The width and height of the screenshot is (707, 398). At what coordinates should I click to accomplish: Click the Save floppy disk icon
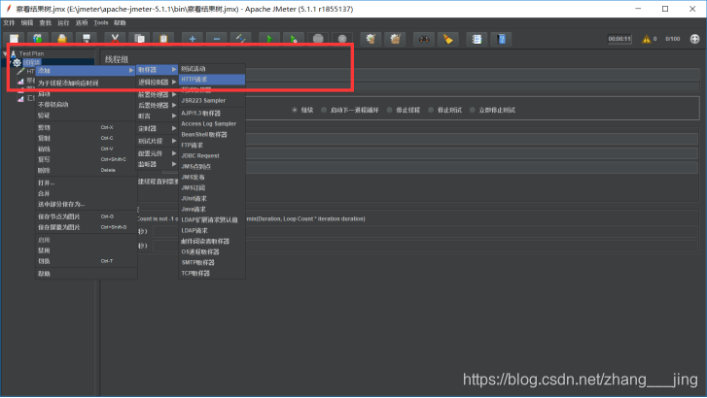click(87, 39)
